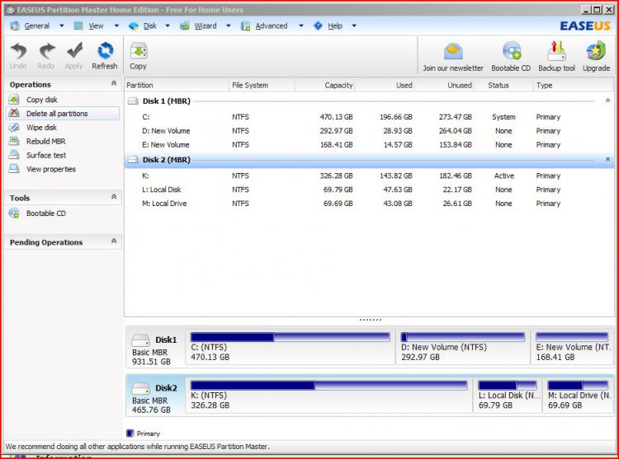The height and width of the screenshot is (459, 619).
Task: Sort by Capacity column header
Action: (x=324, y=85)
